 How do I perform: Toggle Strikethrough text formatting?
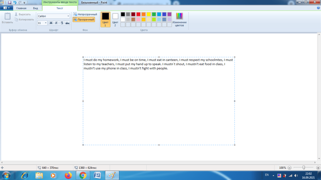tap(67, 23)
